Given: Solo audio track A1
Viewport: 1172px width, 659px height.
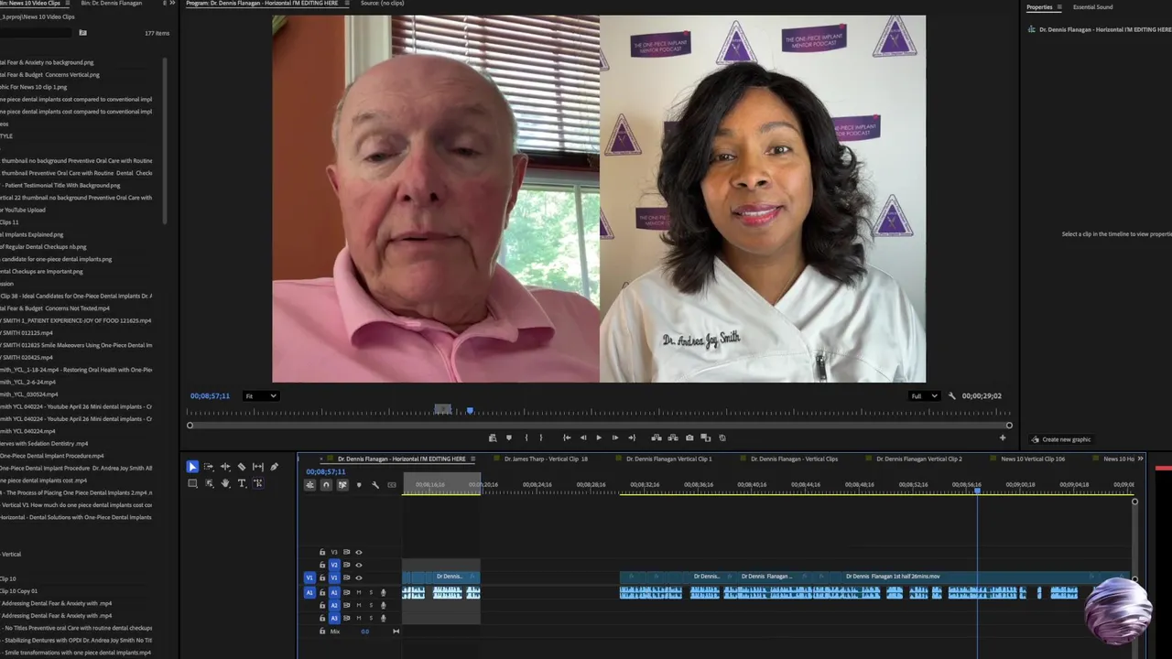Looking at the screenshot, I should click(x=371, y=593).
